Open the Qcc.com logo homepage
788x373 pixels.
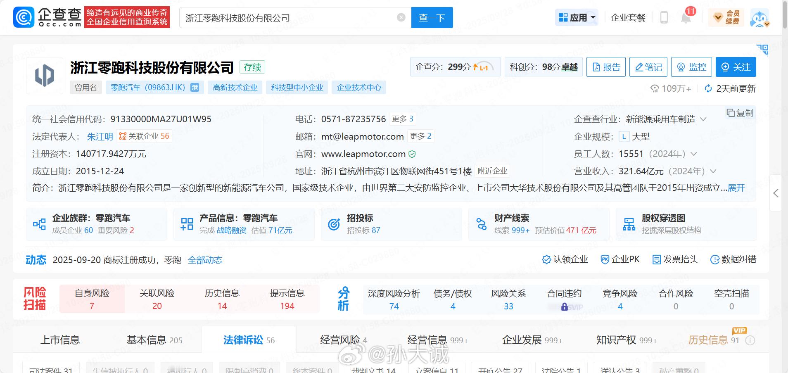click(47, 17)
